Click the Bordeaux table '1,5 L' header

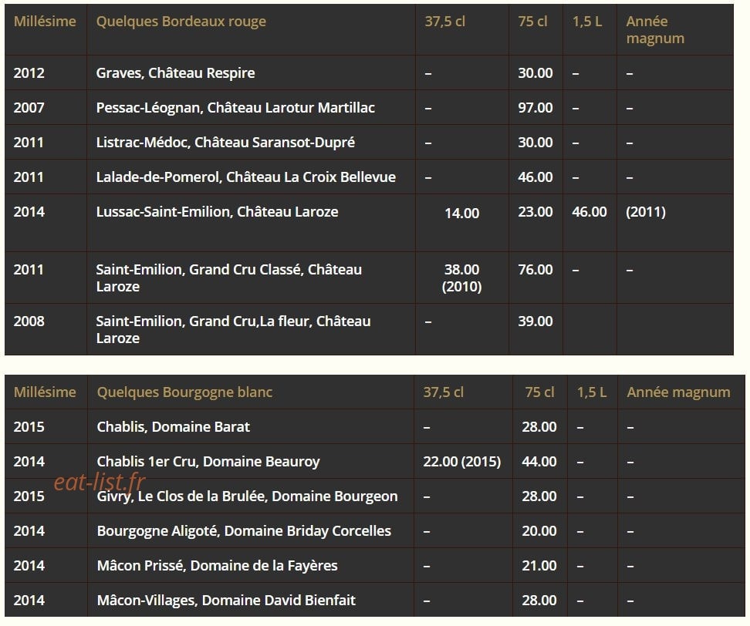pos(587,22)
